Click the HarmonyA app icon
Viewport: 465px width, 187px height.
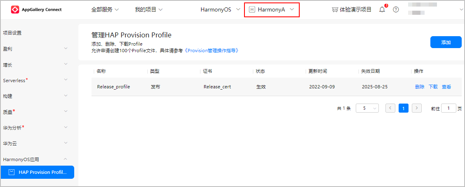coord(252,10)
